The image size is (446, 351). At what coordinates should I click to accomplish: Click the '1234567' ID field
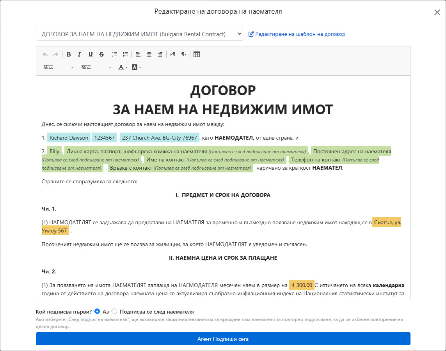click(105, 138)
